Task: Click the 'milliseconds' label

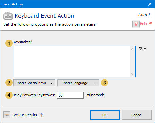Action: click(x=96, y=95)
